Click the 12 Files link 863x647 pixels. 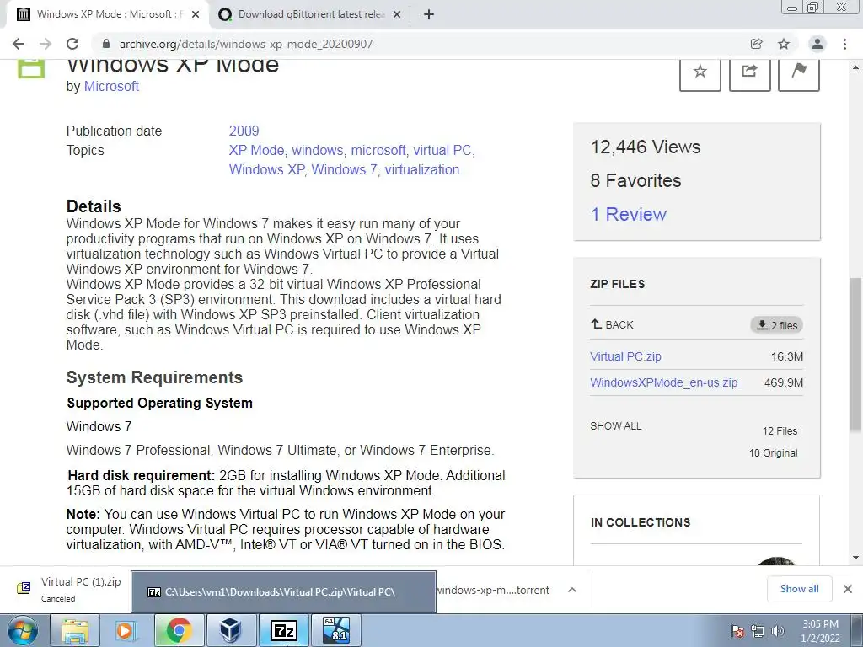(x=780, y=430)
